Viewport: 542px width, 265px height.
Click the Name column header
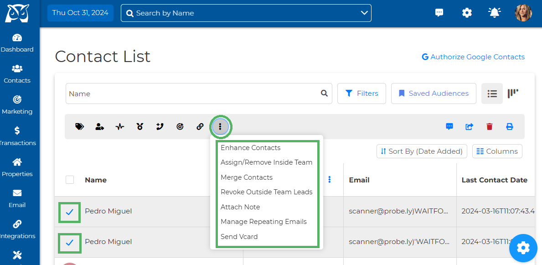pyautogui.click(x=96, y=180)
